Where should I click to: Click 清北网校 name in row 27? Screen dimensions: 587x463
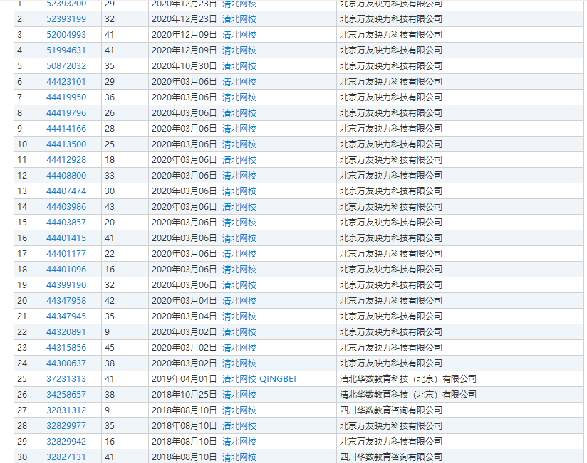239,410
